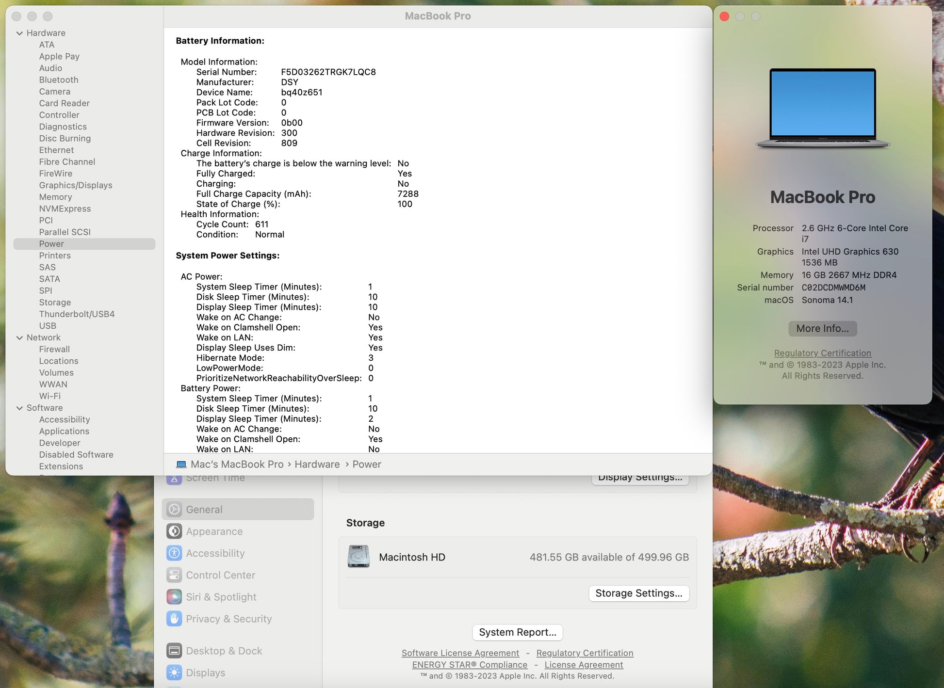This screenshot has height=688, width=944.
Task: Select Graphics/Displays in Hardware list
Action: (x=76, y=185)
